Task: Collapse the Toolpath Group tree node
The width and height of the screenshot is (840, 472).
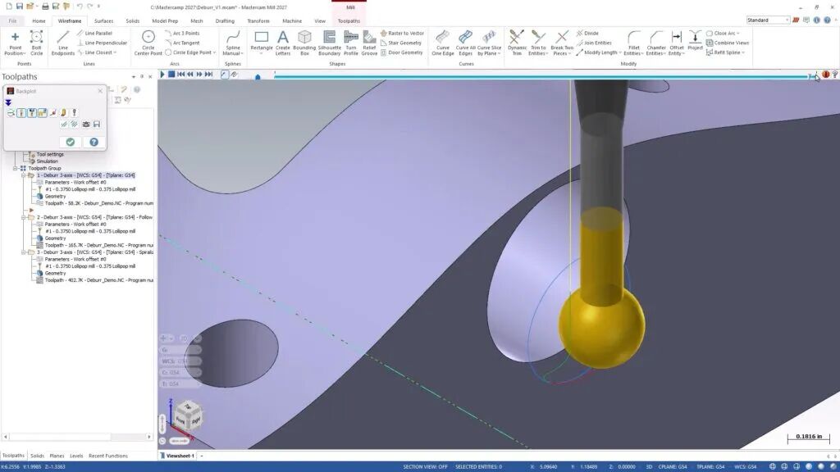Action: pyautogui.click(x=16, y=168)
